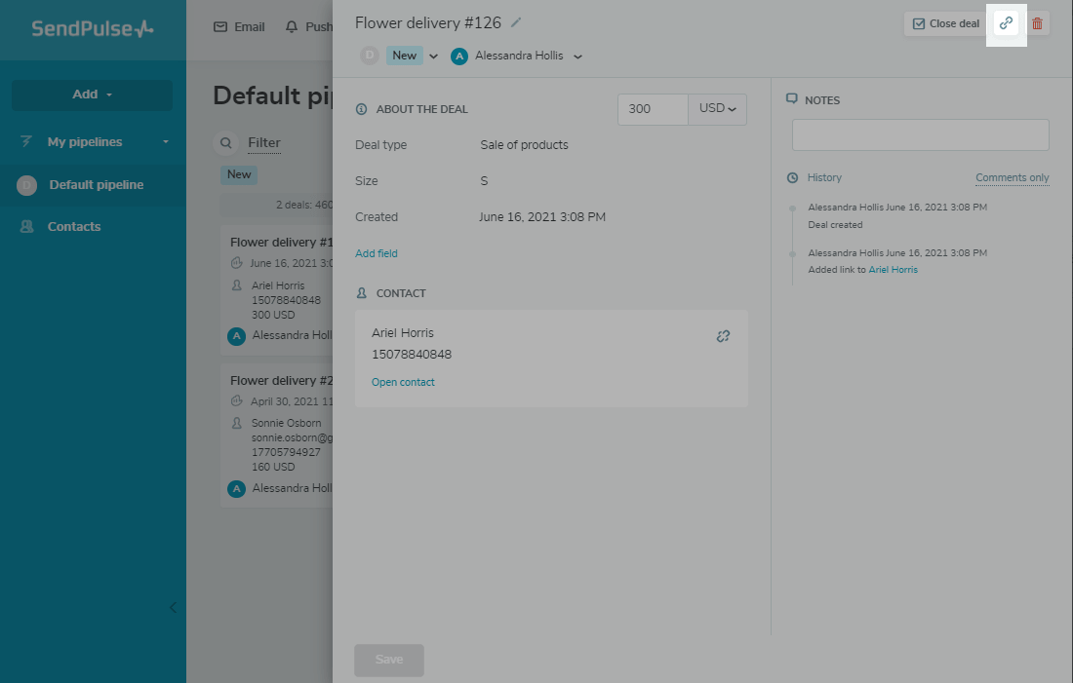The image size is (1073, 683).
Task: Click the History clock icon
Action: [x=792, y=178]
